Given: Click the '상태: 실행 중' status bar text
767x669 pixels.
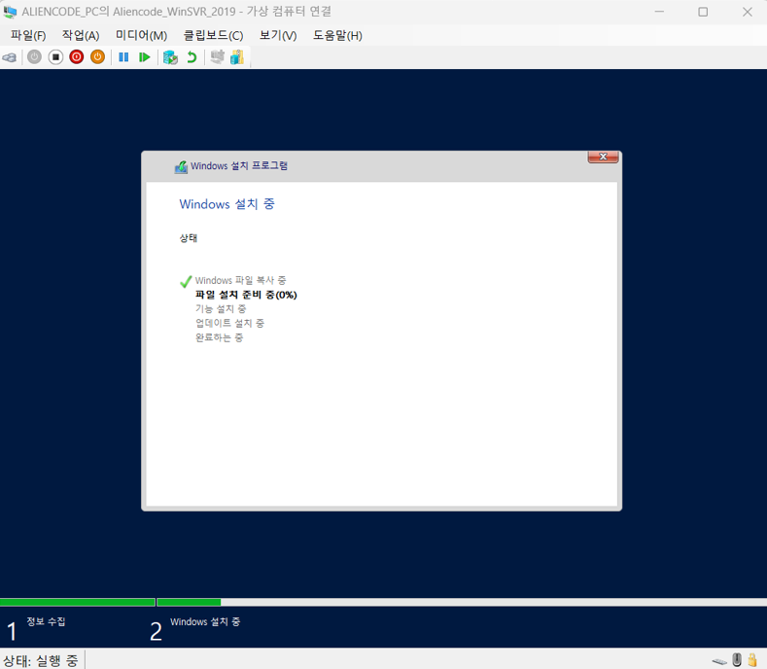Looking at the screenshot, I should 41,660.
